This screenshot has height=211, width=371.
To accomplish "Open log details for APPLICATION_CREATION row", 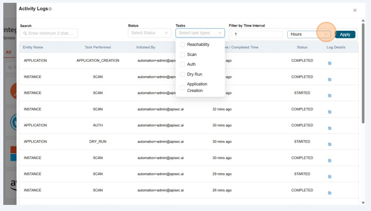I will (x=329, y=63).
